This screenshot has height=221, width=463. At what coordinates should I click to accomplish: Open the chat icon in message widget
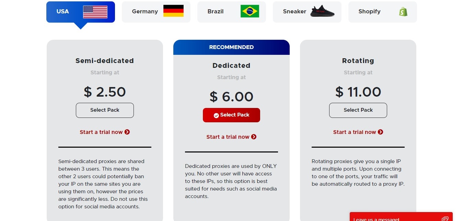445,219
